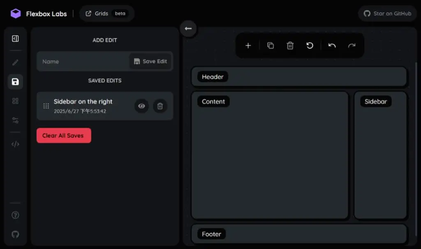Duplicate the selected element
Image resolution: width=421 pixels, height=249 pixels.
point(271,46)
